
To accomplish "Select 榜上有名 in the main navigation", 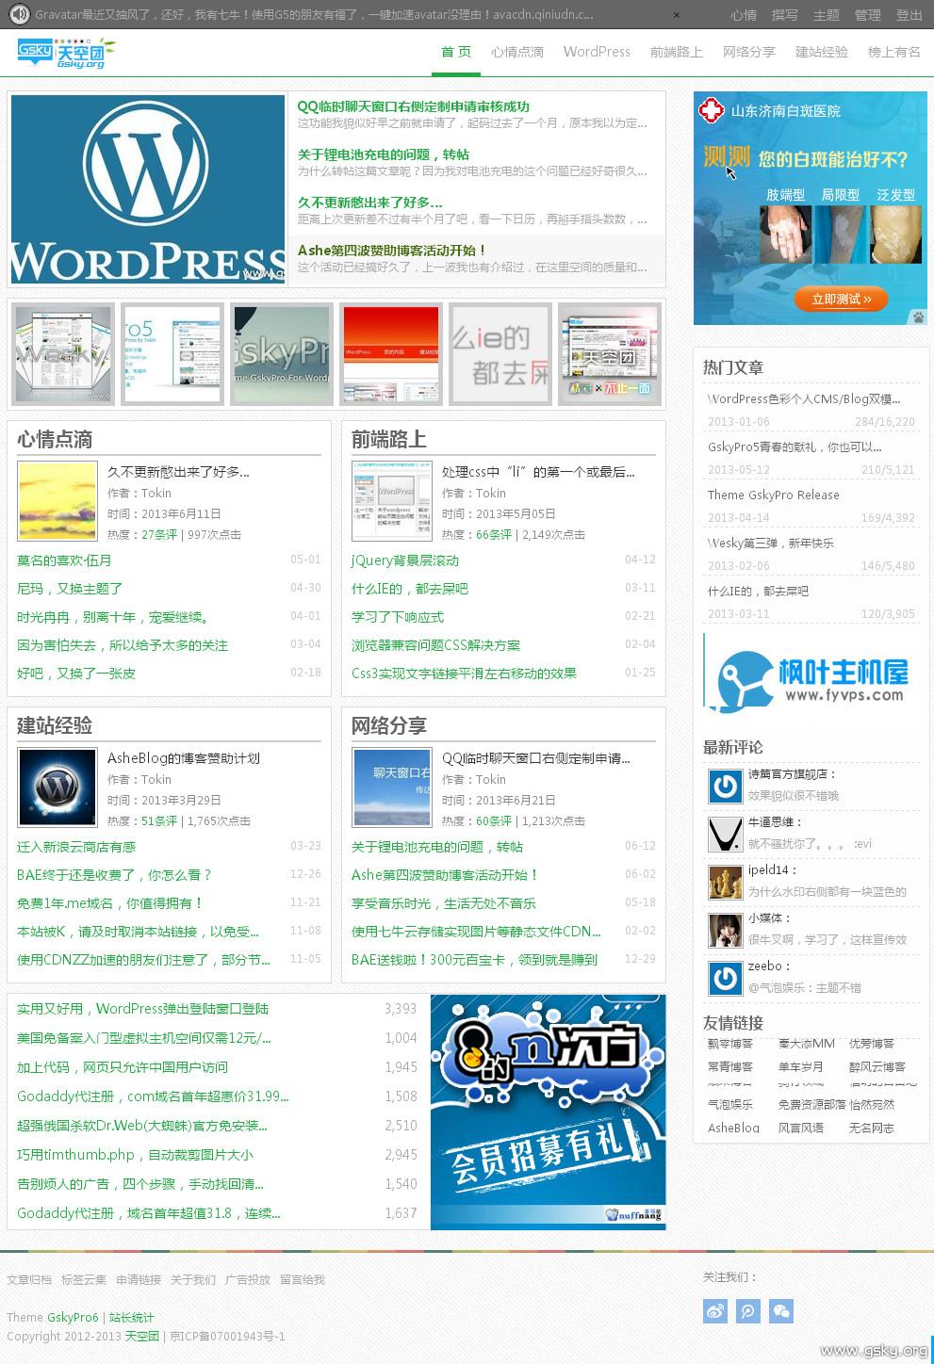I will point(893,52).
